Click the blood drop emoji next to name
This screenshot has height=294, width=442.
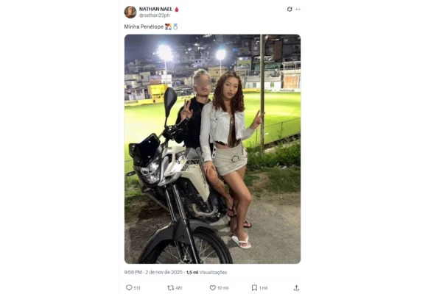click(177, 9)
